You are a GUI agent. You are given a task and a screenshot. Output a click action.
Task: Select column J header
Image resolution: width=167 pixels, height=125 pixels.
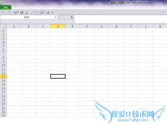coord(146,26)
